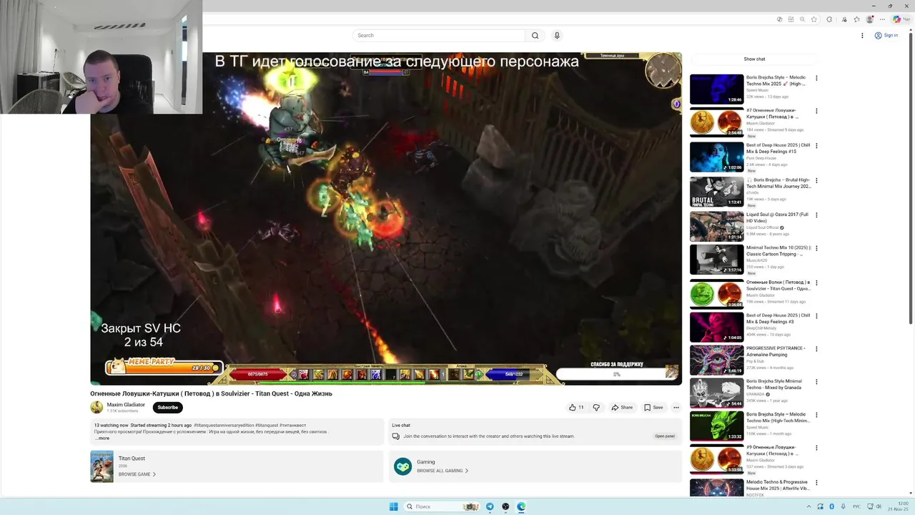Screen dimensions: 915x515
Task: Click the live chat speech bubble icon
Action: pos(396,436)
